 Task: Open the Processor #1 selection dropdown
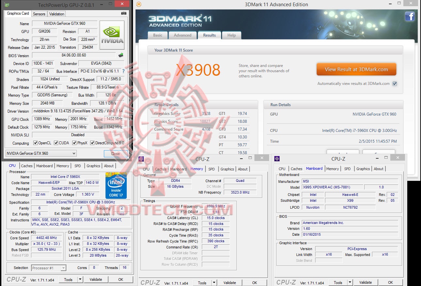click(49, 268)
